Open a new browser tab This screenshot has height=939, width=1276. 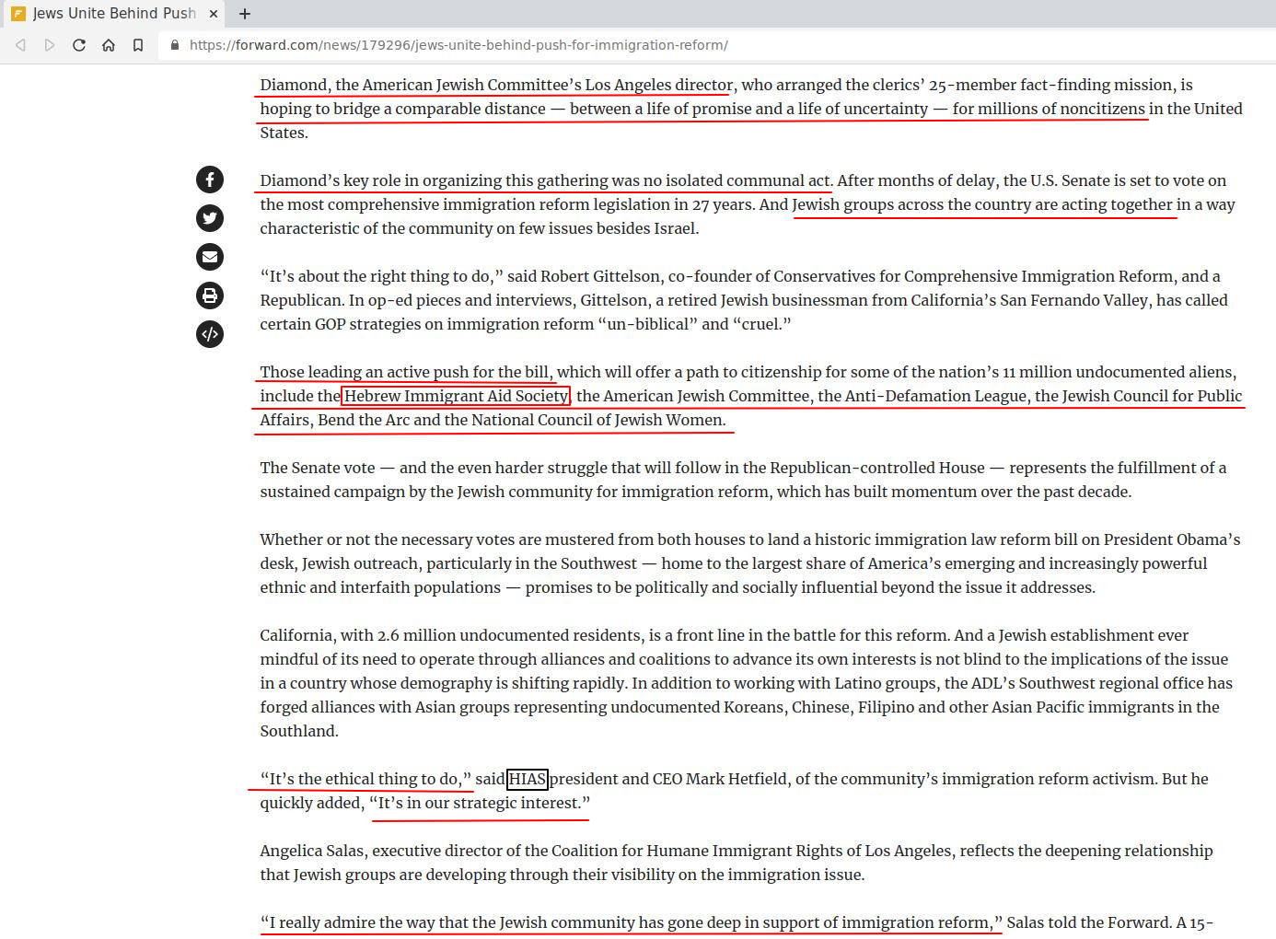[245, 14]
